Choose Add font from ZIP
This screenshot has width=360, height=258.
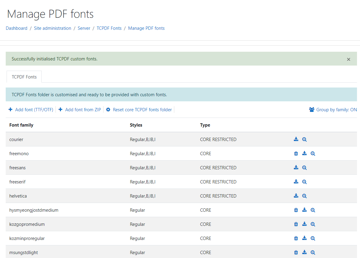click(80, 110)
